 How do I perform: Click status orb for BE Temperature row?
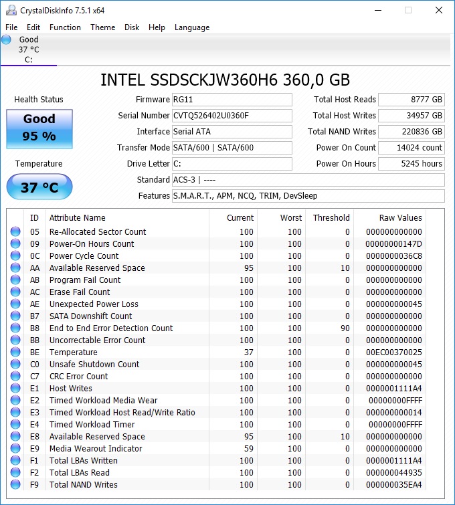[15, 352]
